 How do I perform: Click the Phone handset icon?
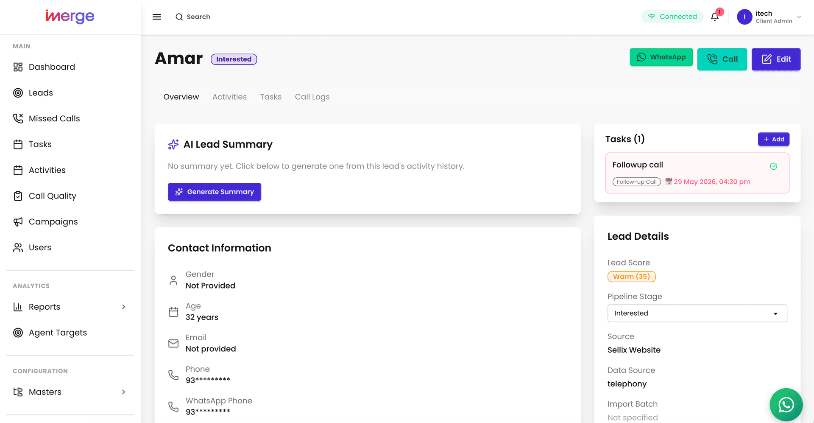pos(173,375)
